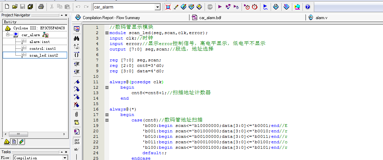The width and height of the screenshot is (383, 160).
Task: Select the Cyclone III: EP3C55F484C8 device row
Action: coord(35,28)
